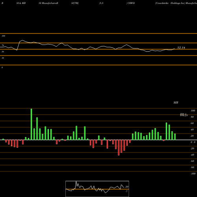Click the 60 label on MR axis
The width and height of the screenshot is (197, 197).
tap(192, 123)
